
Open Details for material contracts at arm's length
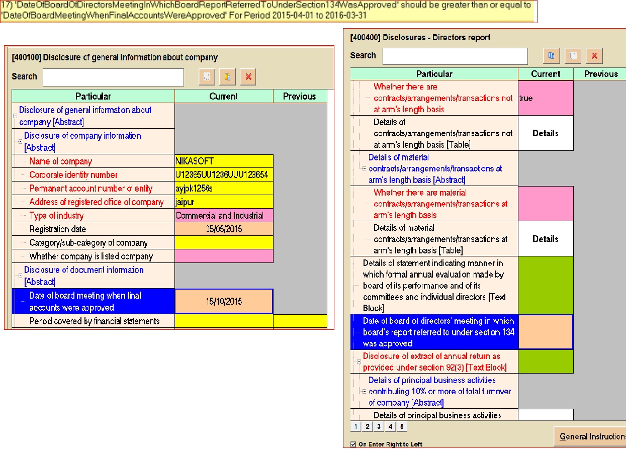point(546,239)
